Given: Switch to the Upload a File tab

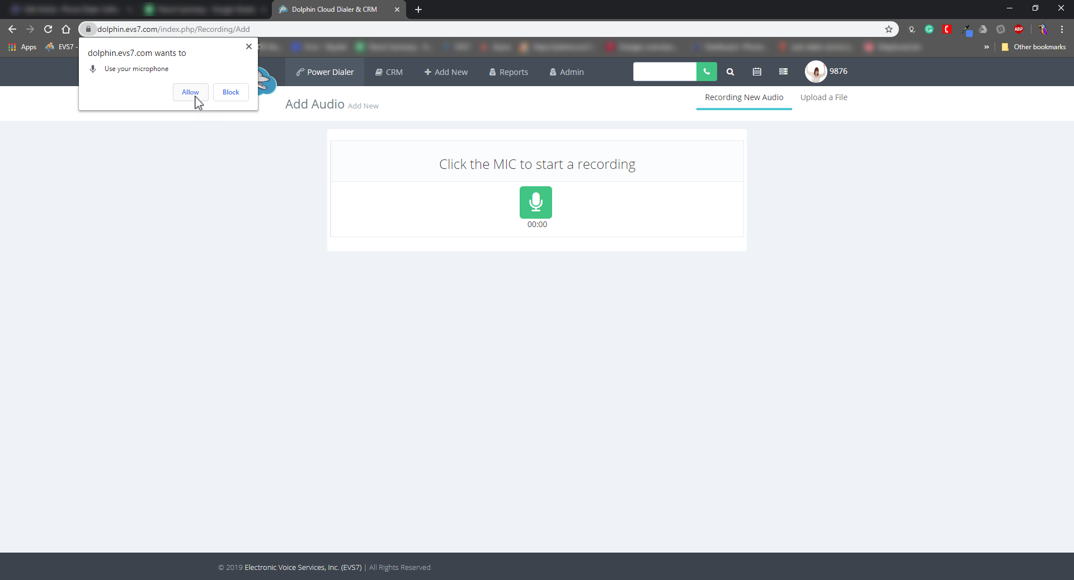Looking at the screenshot, I should [823, 97].
